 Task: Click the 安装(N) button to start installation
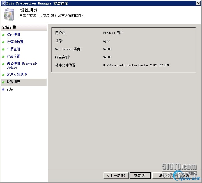click(x=140, y=175)
